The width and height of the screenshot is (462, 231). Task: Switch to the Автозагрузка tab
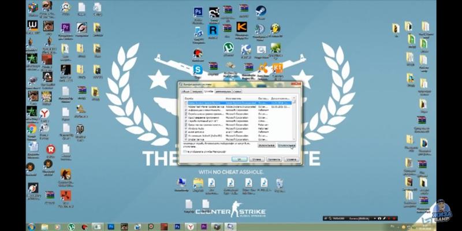pyautogui.click(x=223, y=91)
